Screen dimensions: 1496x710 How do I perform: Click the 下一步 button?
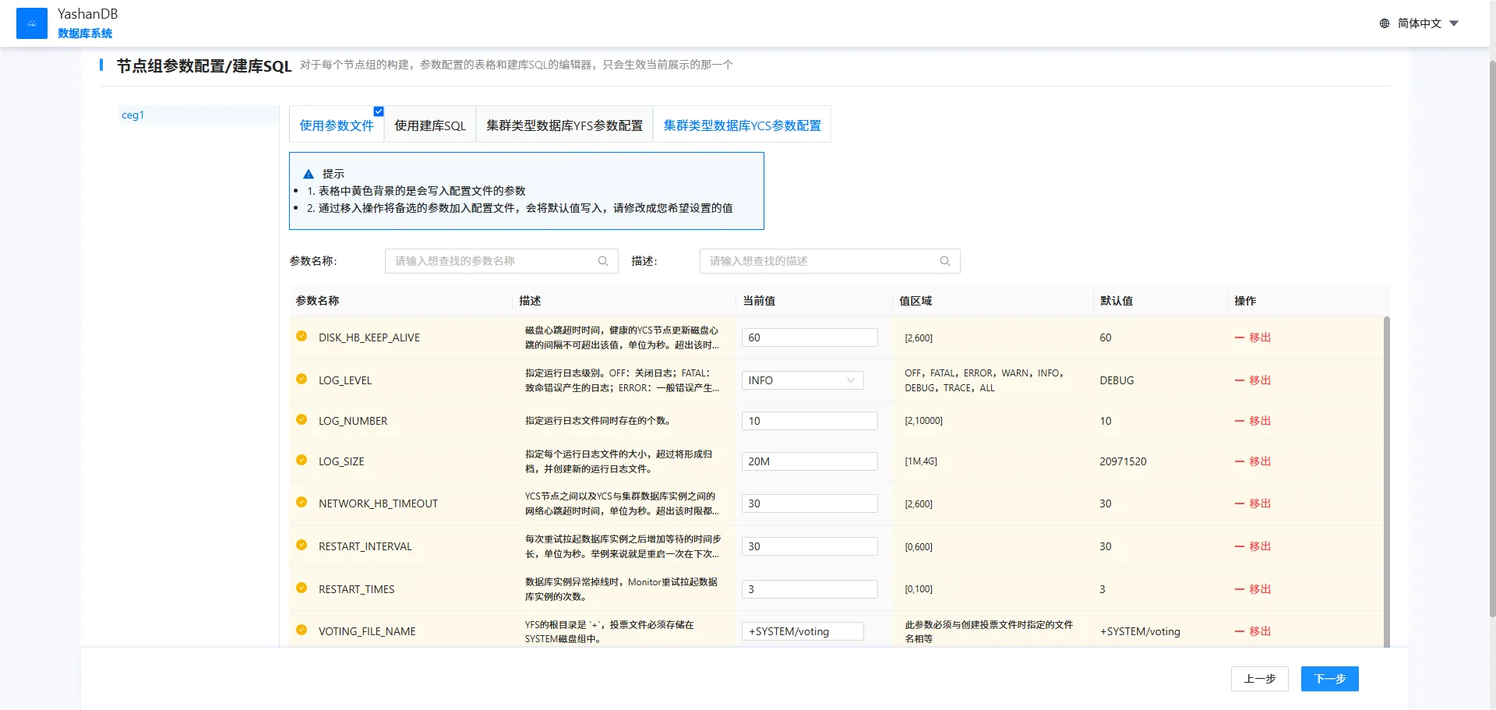tap(1329, 679)
